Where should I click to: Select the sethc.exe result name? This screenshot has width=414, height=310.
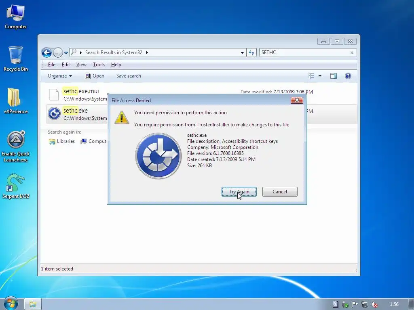click(76, 111)
